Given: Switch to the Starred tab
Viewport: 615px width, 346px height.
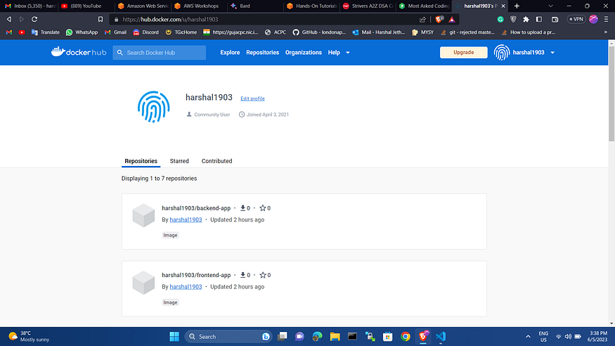Looking at the screenshot, I should pos(179,161).
